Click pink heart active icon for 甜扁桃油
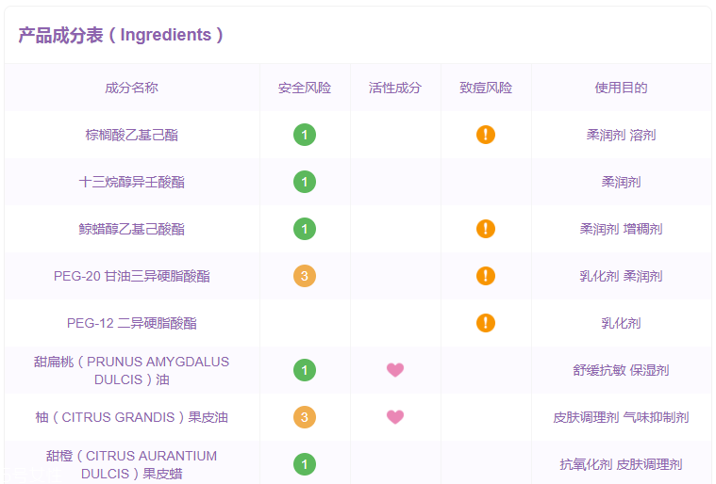The width and height of the screenshot is (716, 484). (x=395, y=370)
